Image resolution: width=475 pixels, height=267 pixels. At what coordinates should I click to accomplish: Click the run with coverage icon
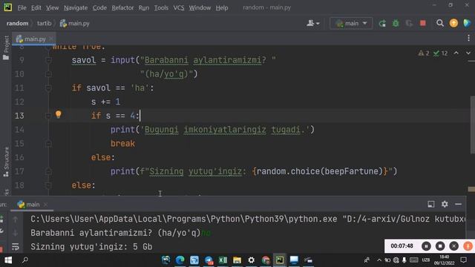[409, 23]
